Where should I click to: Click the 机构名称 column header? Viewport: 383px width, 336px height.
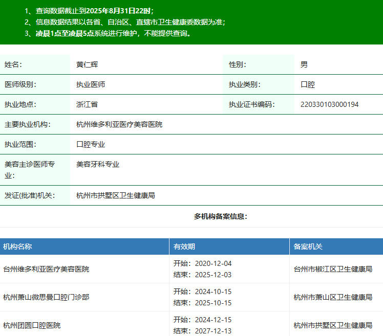(x=17, y=247)
